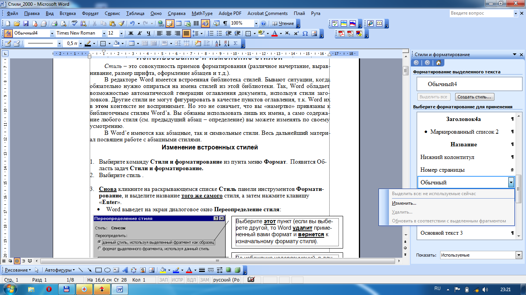Click the Print icon in the toolbar
This screenshot has height=295, width=526.
(x=55, y=23)
